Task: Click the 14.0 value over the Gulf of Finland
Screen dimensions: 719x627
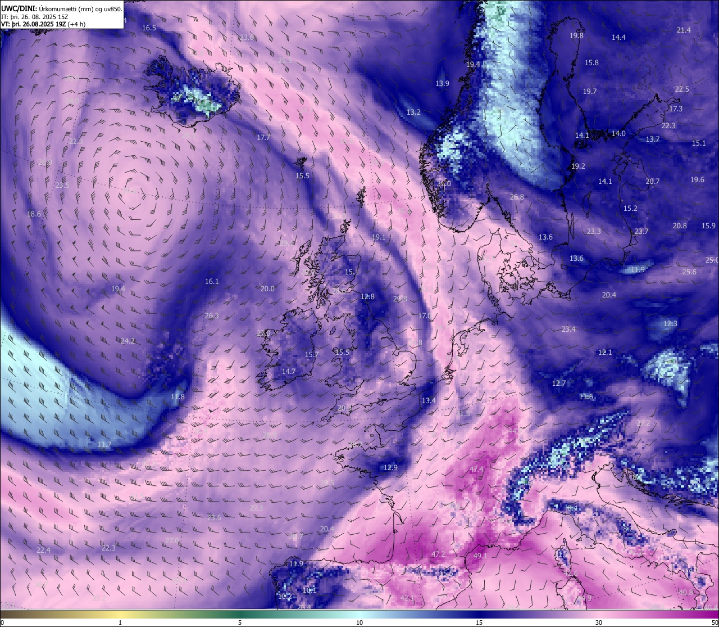Action: [x=618, y=134]
